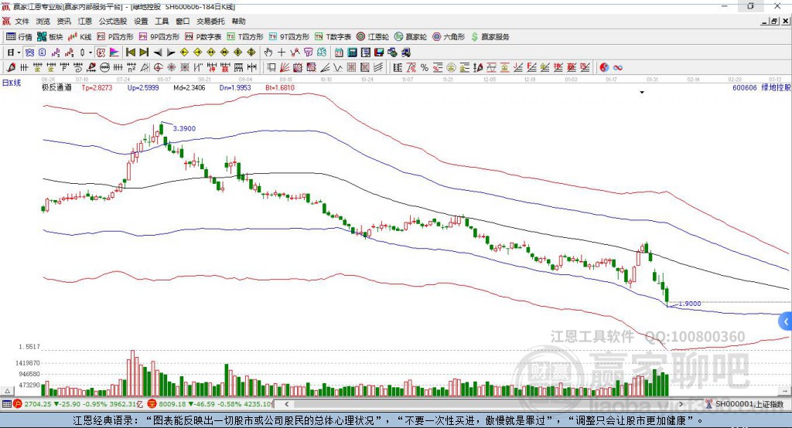Open the 行情 market quotes view
792x428 pixels.
[x=19, y=37]
